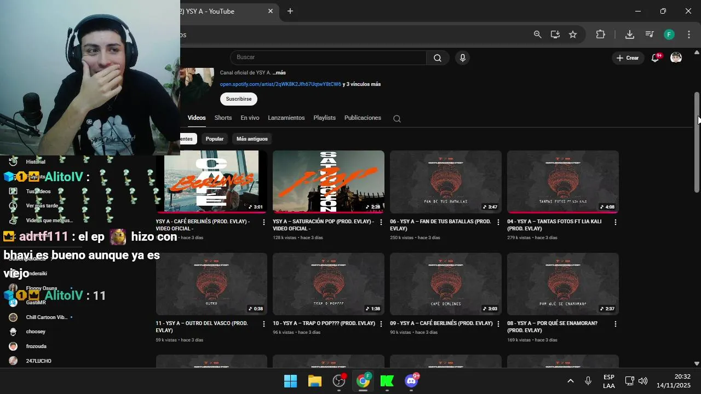Open options menu for 06 Fan de tus batallas

pyautogui.click(x=498, y=222)
